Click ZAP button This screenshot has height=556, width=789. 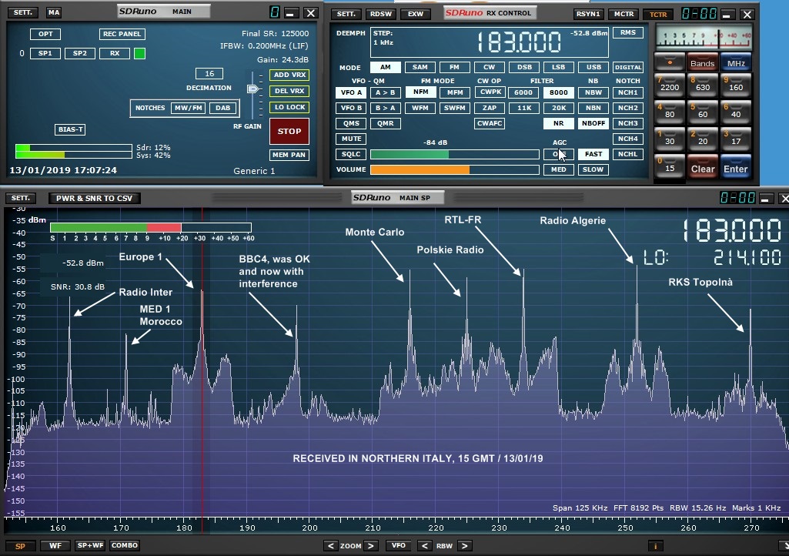point(489,108)
